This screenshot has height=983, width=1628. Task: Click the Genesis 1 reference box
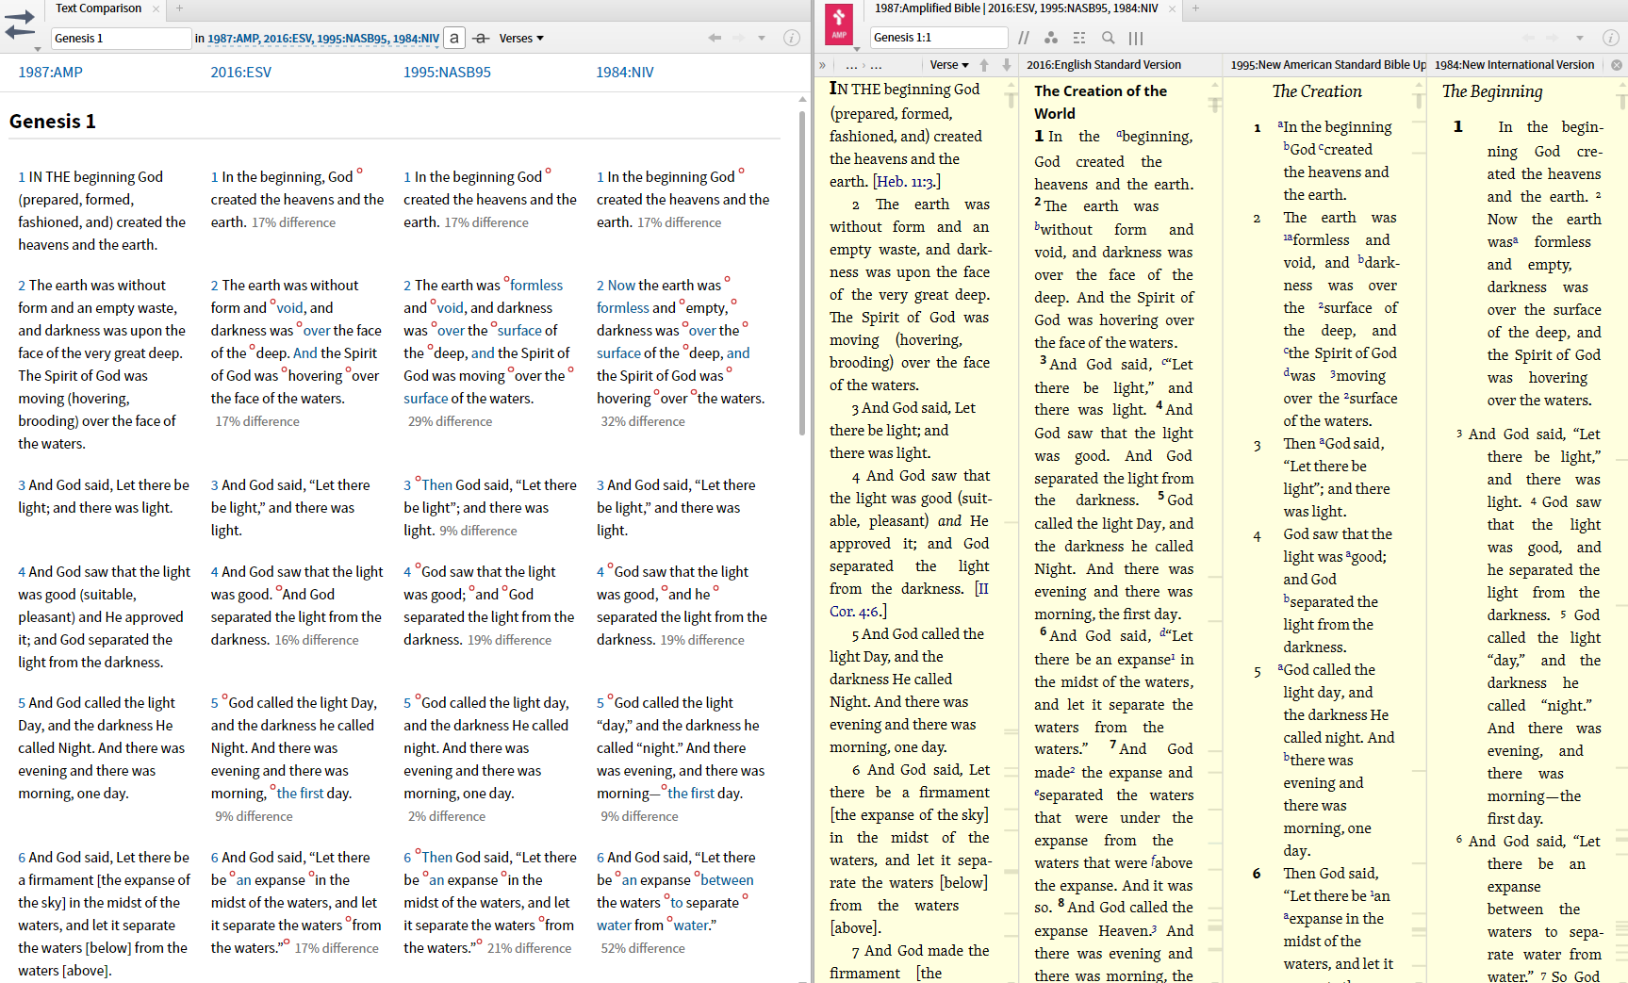(122, 38)
